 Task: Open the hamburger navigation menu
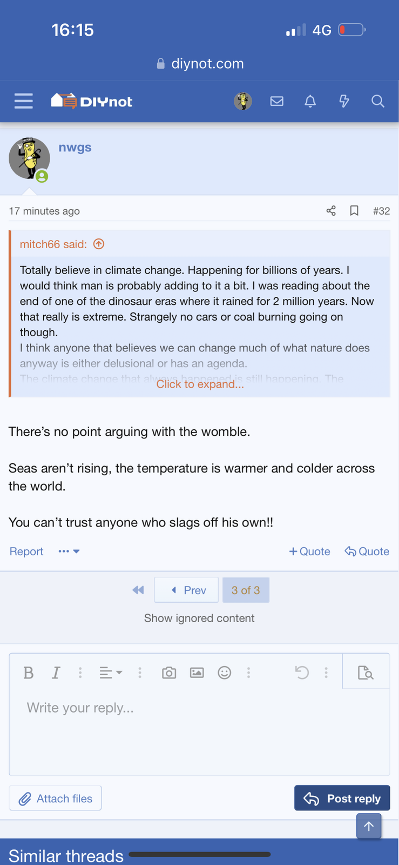click(x=23, y=101)
